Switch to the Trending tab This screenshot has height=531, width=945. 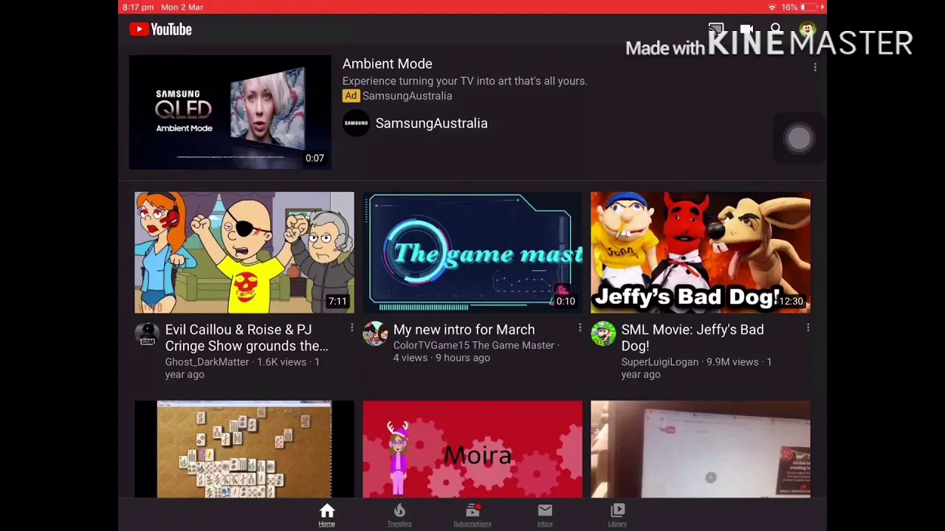[x=399, y=515]
